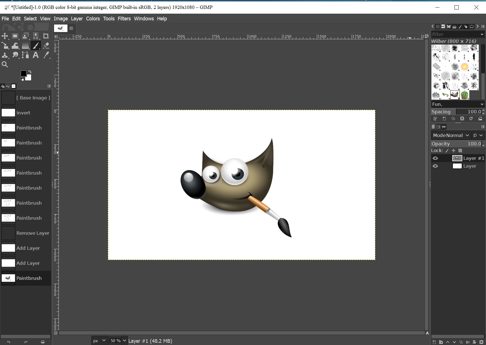Click the background color swatch
The image size is (486, 345).
(x=29, y=78)
